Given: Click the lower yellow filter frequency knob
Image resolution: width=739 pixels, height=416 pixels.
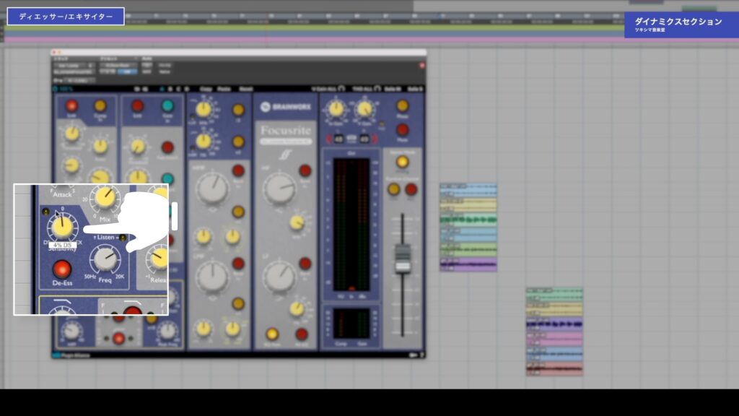Looking at the screenshot, I should (203, 141).
